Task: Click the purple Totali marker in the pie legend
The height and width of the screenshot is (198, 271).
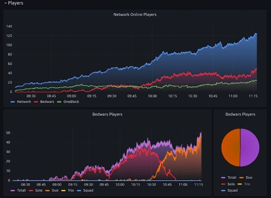Action: pyautogui.click(x=223, y=178)
